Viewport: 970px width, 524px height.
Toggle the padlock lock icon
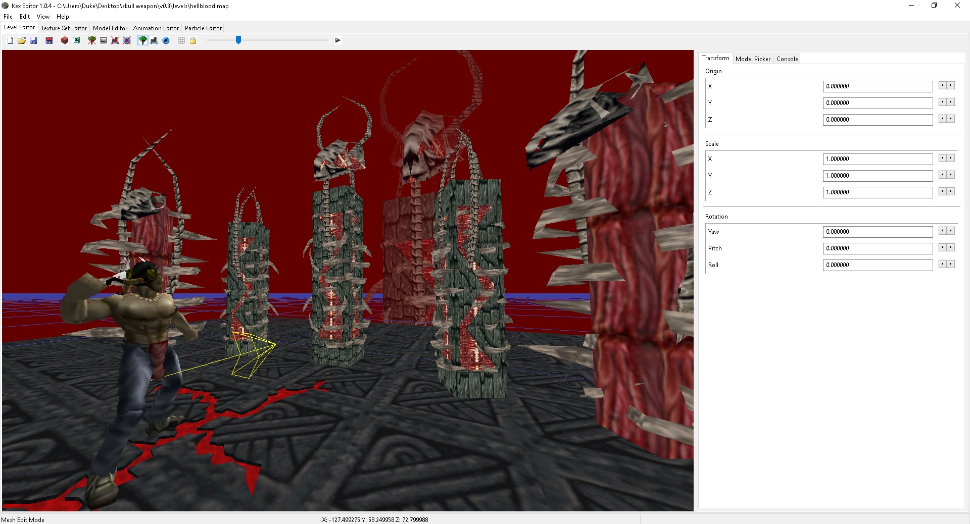point(193,40)
